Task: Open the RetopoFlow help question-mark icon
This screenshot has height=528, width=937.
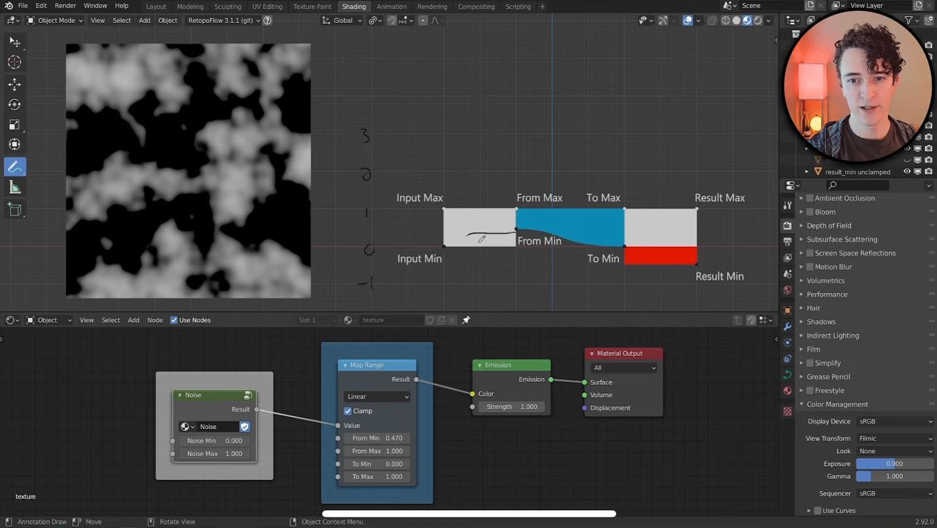Action: pos(267,20)
